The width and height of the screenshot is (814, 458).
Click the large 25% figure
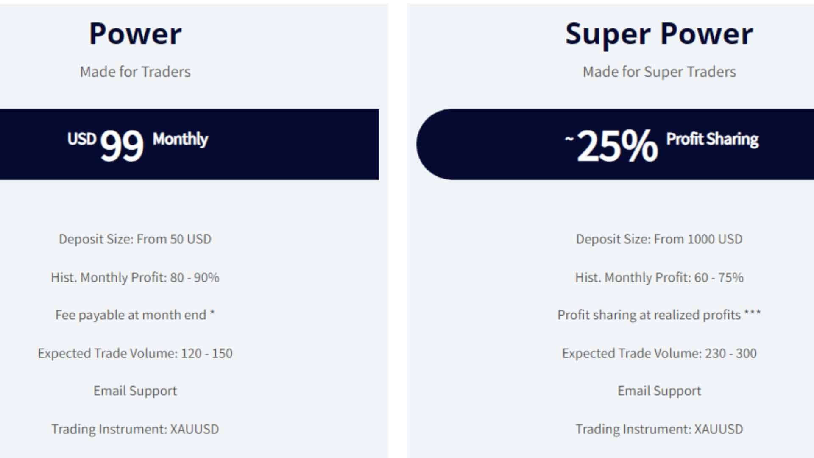[617, 146]
